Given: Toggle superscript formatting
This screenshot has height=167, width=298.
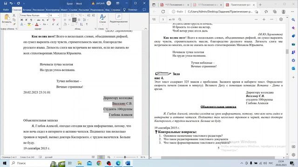Looking at the screenshot, I should (x=48, y=20).
